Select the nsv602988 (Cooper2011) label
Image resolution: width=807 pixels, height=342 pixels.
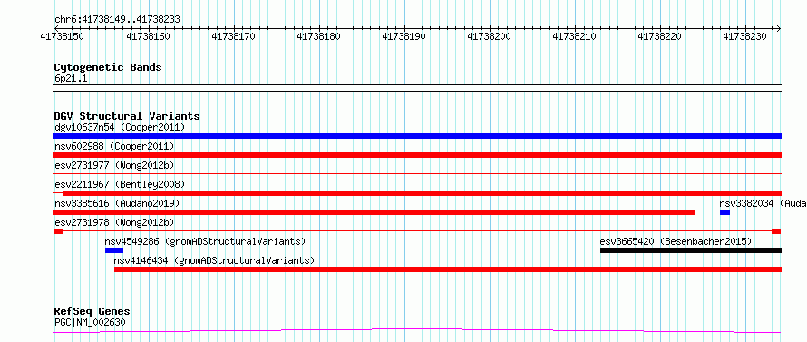coord(114,146)
